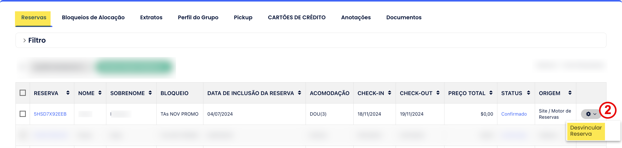Open the Extratos tab
Viewport: 622px width, 148px height.
point(151,17)
